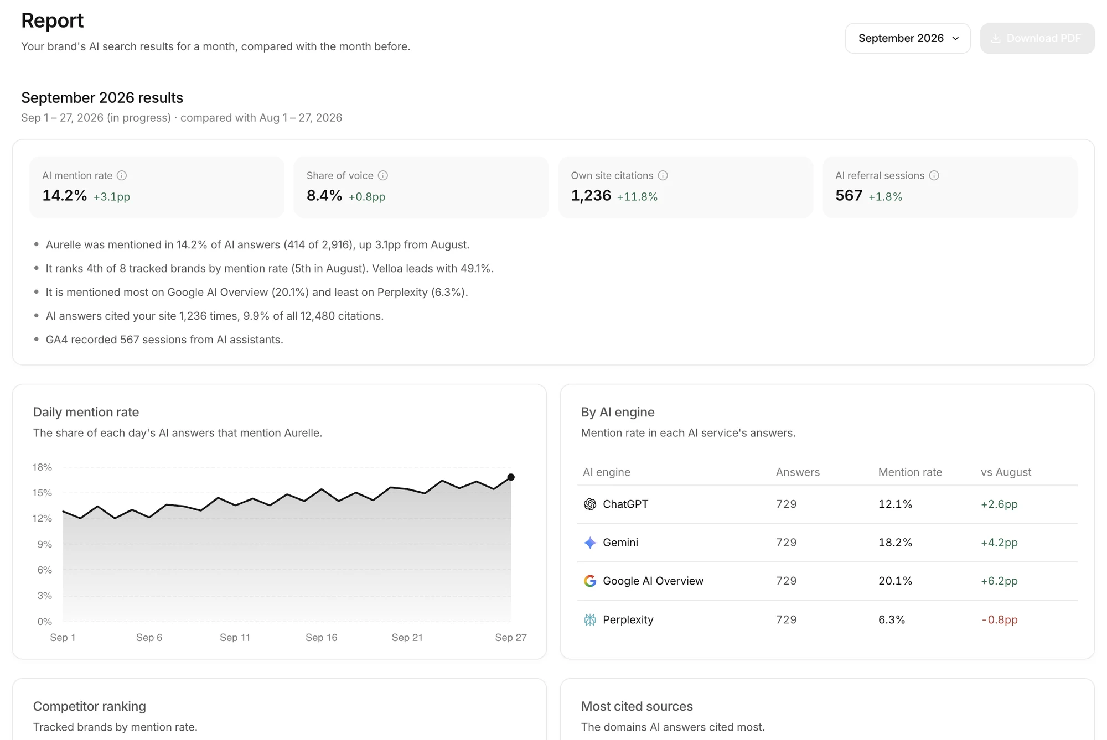Screen dimensions: 1107x740
Task: Click the +3.1pp mention rate change
Action: [112, 196]
